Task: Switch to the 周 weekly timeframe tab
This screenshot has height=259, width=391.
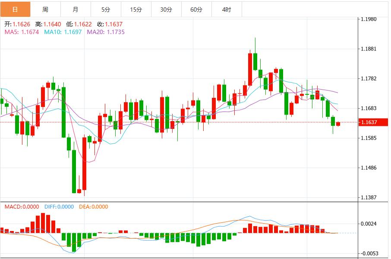Action: click(x=45, y=8)
